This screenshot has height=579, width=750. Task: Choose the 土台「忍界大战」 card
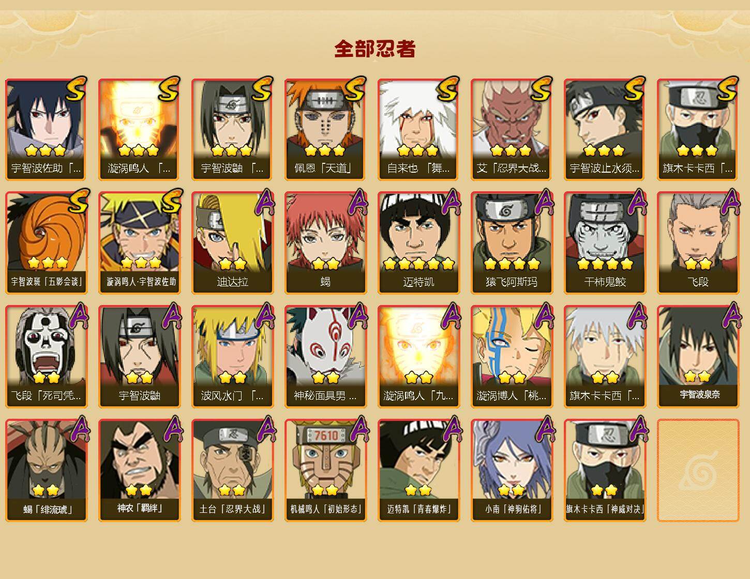232,470
